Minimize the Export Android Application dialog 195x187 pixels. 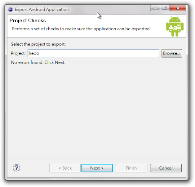click(x=155, y=8)
